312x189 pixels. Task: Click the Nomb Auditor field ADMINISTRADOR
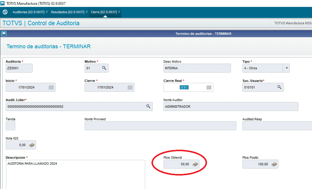[x=231, y=106]
